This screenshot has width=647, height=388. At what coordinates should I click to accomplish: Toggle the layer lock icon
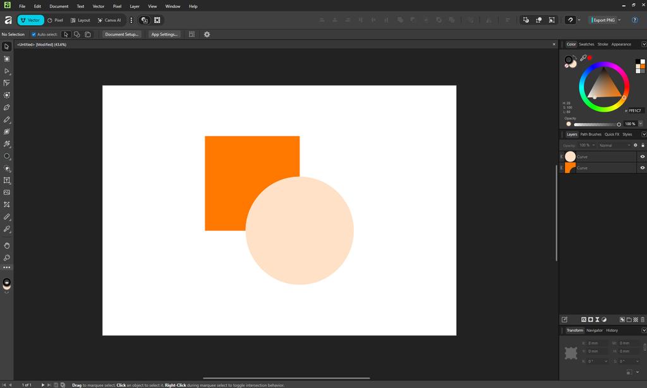tap(643, 145)
